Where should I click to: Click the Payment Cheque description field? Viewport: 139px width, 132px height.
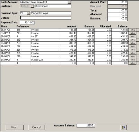pos(51,13)
